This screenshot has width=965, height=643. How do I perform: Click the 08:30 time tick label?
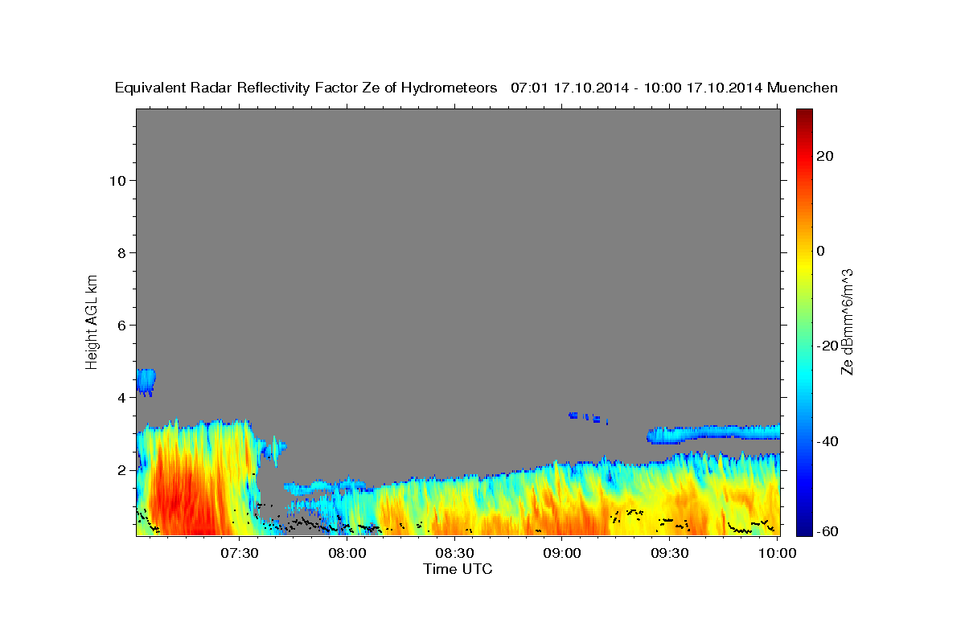pyautogui.click(x=454, y=553)
